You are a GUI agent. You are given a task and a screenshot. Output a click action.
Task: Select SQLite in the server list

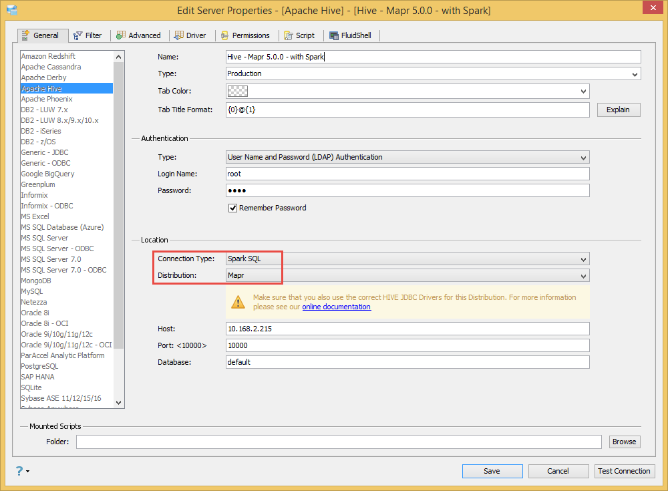(67, 387)
